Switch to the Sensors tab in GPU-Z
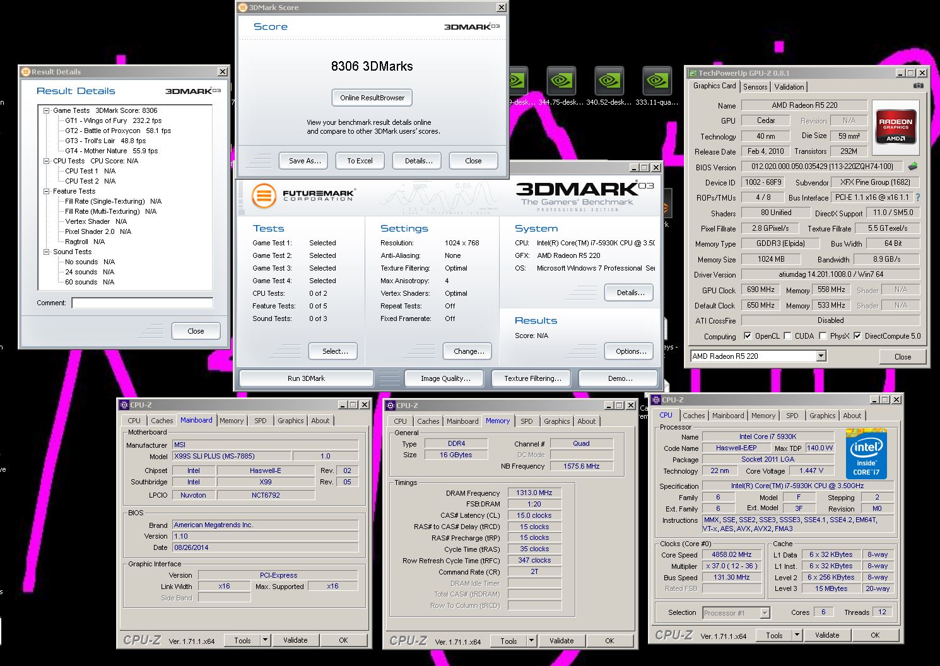 [755, 87]
